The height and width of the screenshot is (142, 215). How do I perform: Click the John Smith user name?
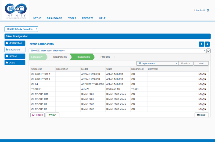pos(199,10)
